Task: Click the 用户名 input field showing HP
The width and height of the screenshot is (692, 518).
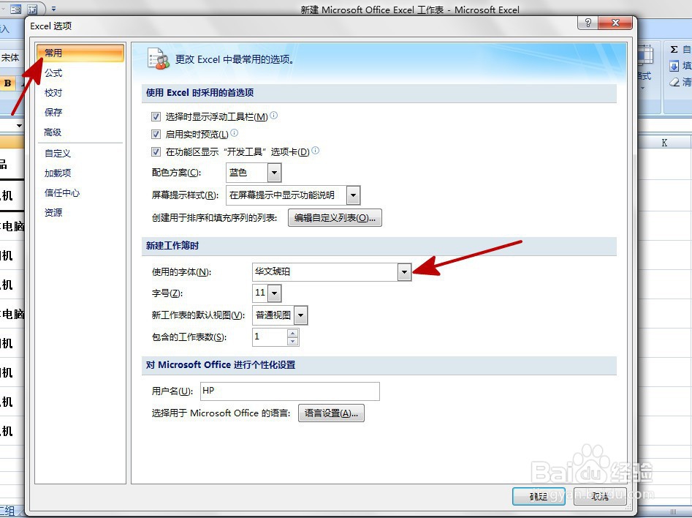Action: (289, 391)
